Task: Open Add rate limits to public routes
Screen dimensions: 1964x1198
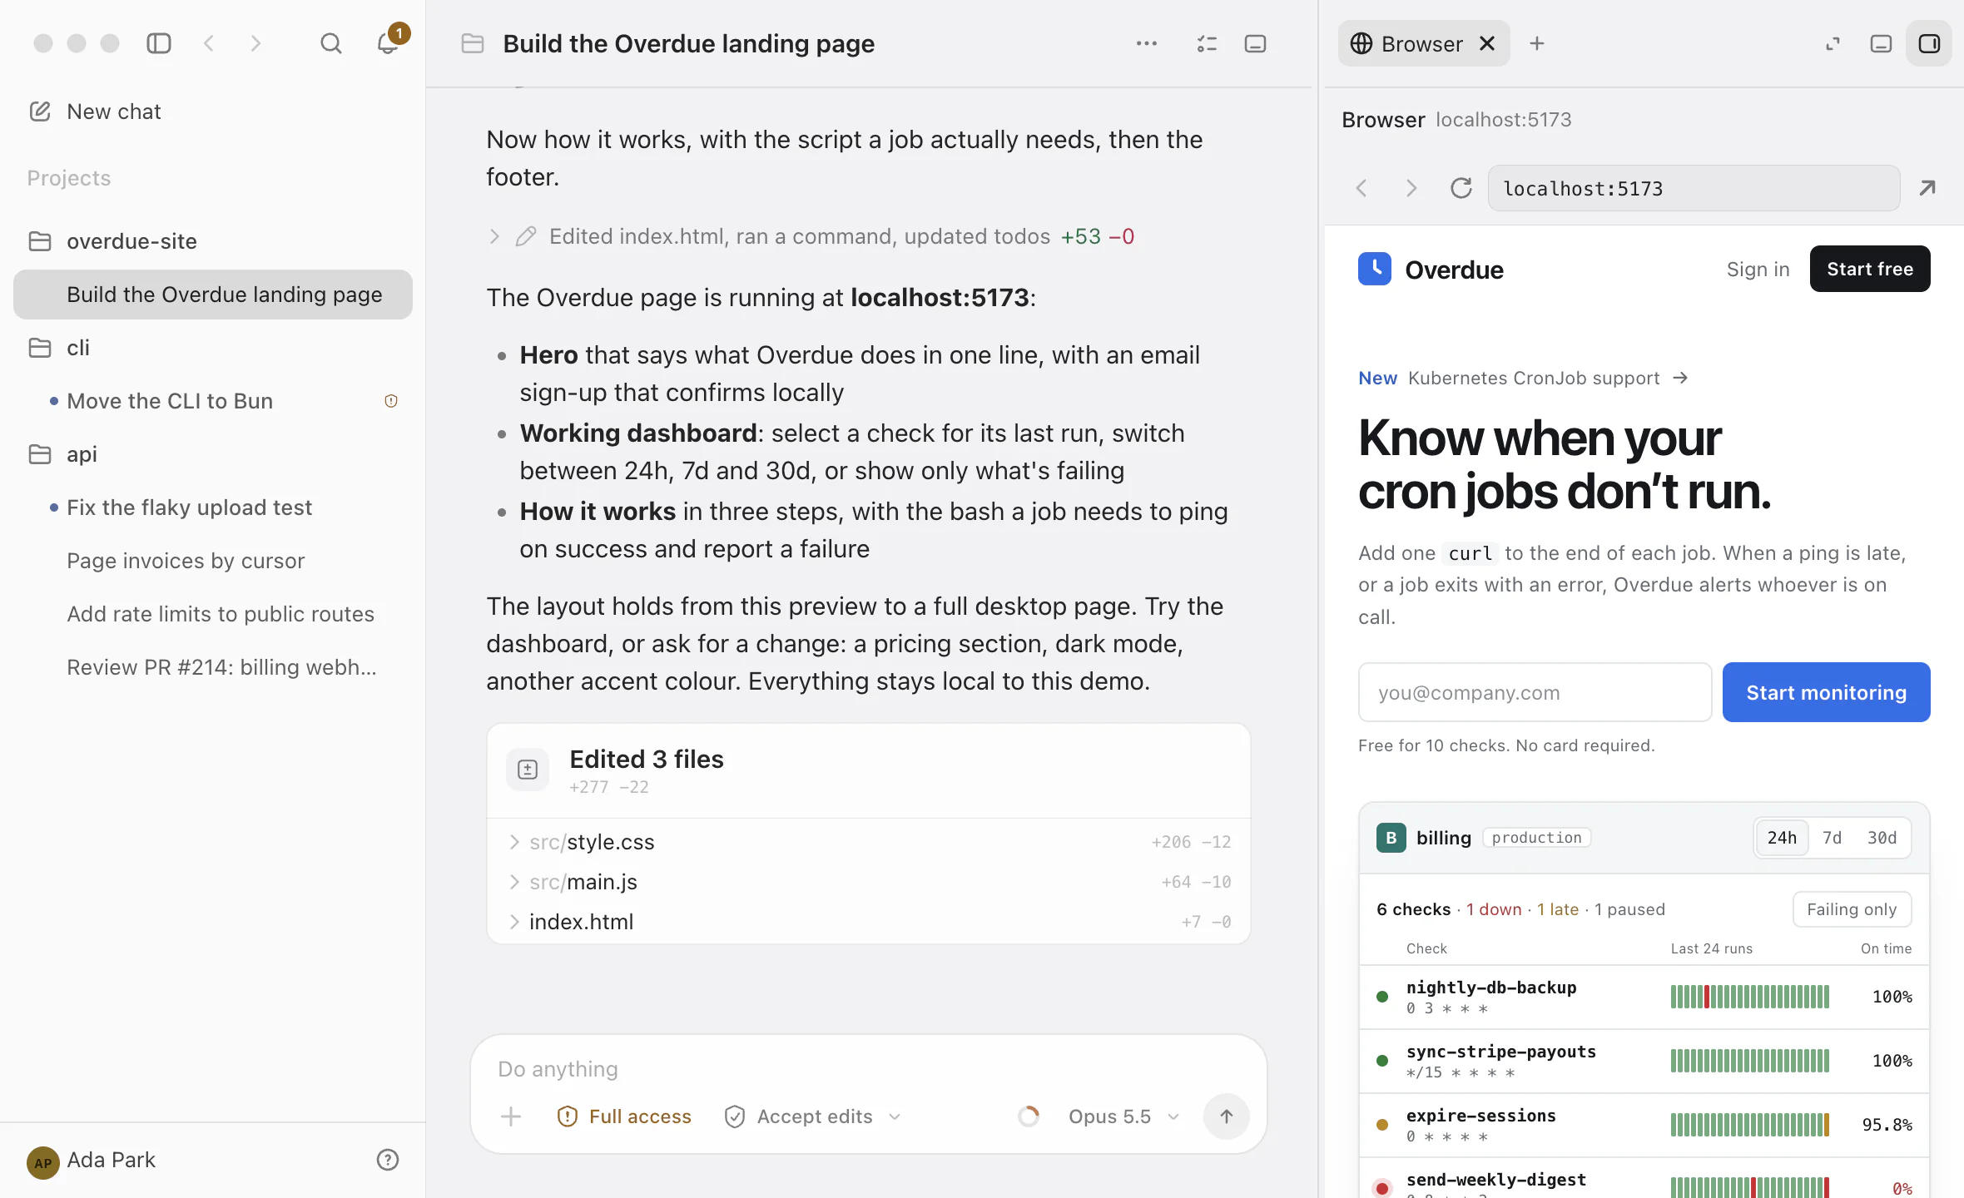Action: (x=221, y=614)
